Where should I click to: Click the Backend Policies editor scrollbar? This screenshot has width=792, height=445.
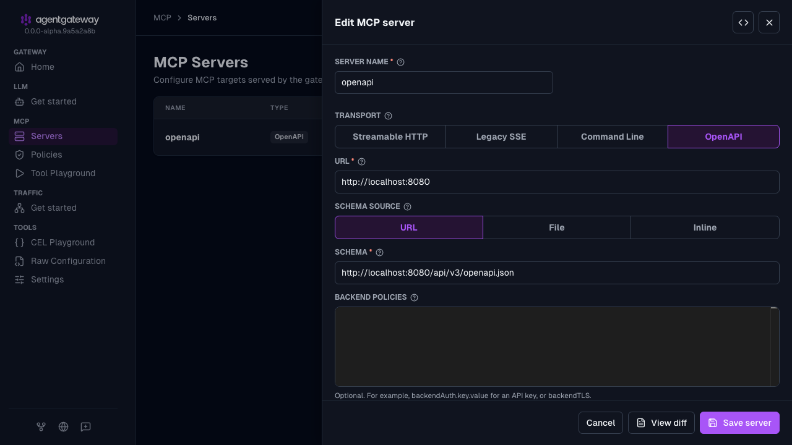775,347
